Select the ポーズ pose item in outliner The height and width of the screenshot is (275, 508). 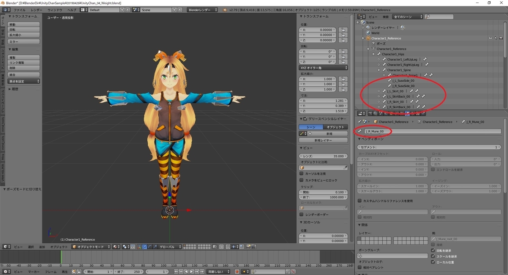pos(381,44)
